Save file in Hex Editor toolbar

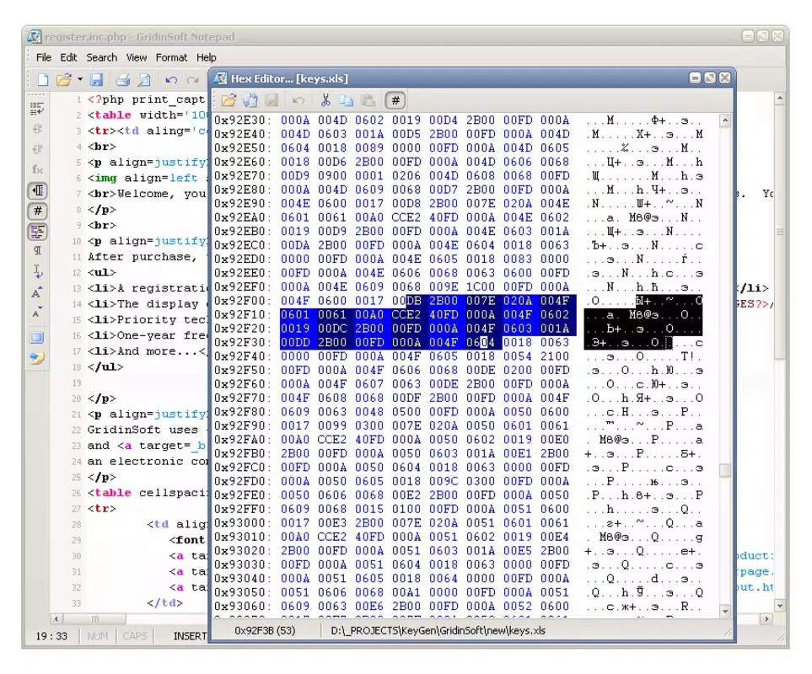tap(272, 100)
